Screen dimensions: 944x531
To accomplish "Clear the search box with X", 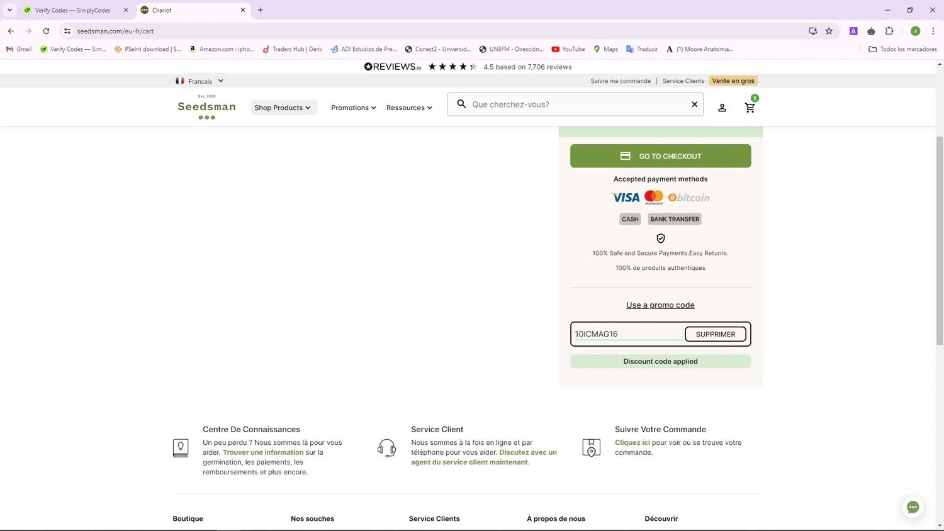I will tap(694, 104).
